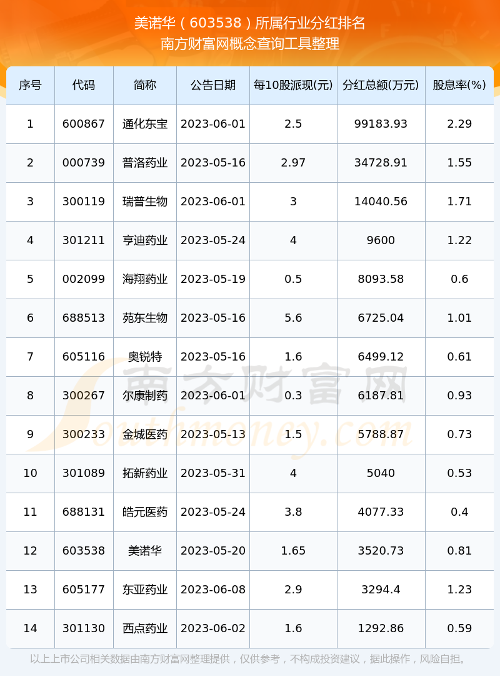Select the name 美诺华 in row 12
500x676 pixels.
click(145, 551)
